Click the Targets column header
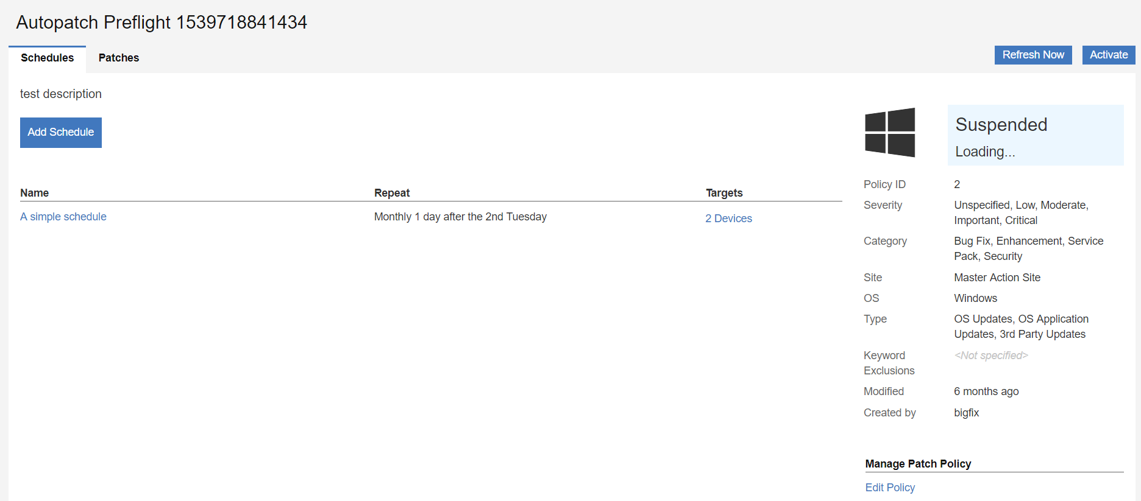Screen dimensions: 1141x501 click(724, 193)
